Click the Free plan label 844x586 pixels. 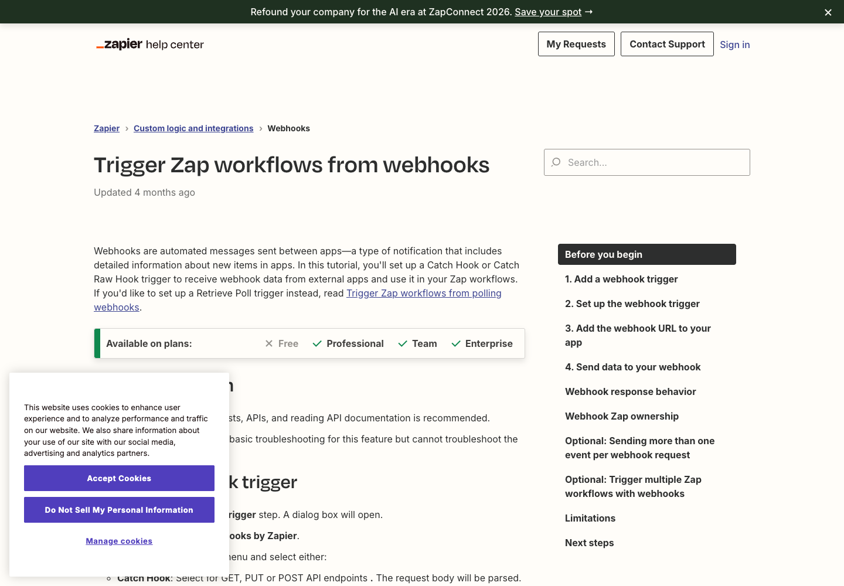pyautogui.click(x=288, y=343)
